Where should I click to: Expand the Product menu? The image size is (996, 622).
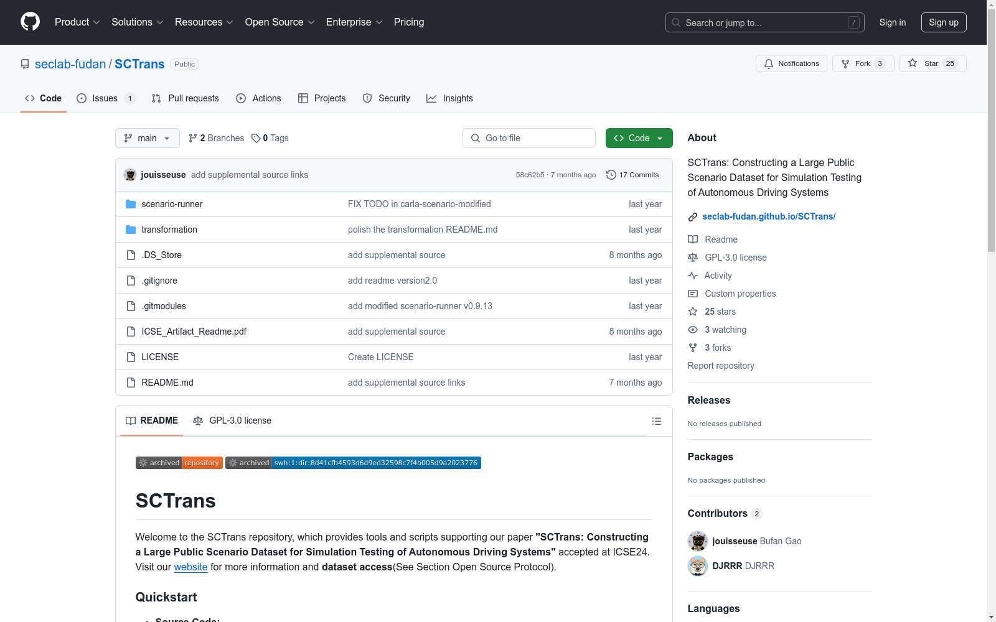[77, 22]
